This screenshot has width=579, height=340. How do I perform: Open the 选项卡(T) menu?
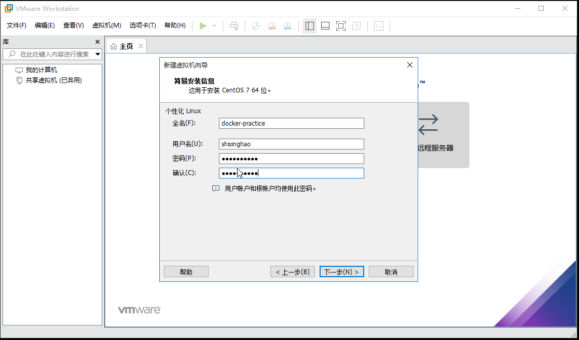(143, 25)
